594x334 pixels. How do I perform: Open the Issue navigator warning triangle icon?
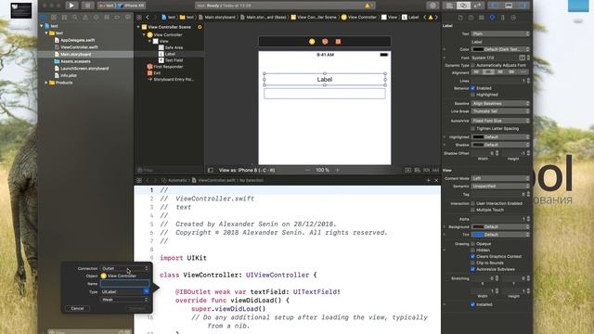pyautogui.click(x=85, y=18)
